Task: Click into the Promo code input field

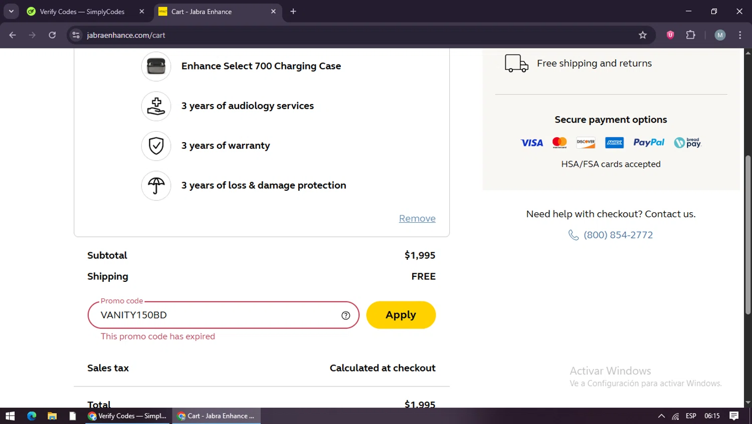Action: (224, 315)
